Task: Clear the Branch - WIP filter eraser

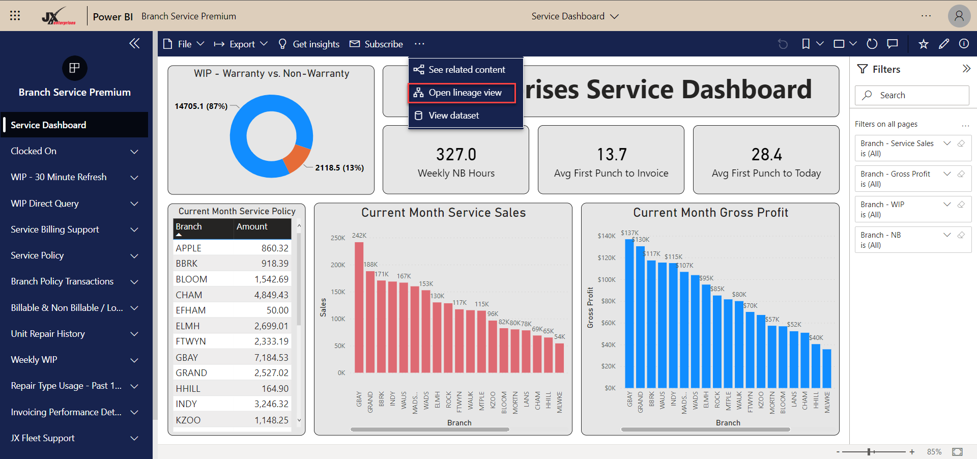Action: (x=961, y=205)
